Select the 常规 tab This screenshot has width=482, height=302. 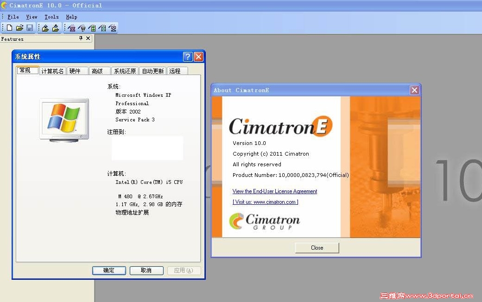point(27,70)
